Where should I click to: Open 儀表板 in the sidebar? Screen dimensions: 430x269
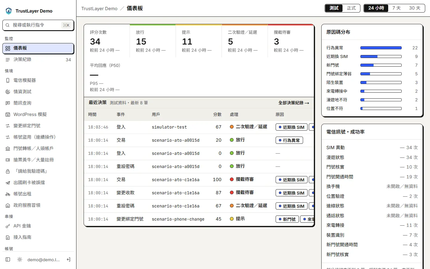click(38, 48)
